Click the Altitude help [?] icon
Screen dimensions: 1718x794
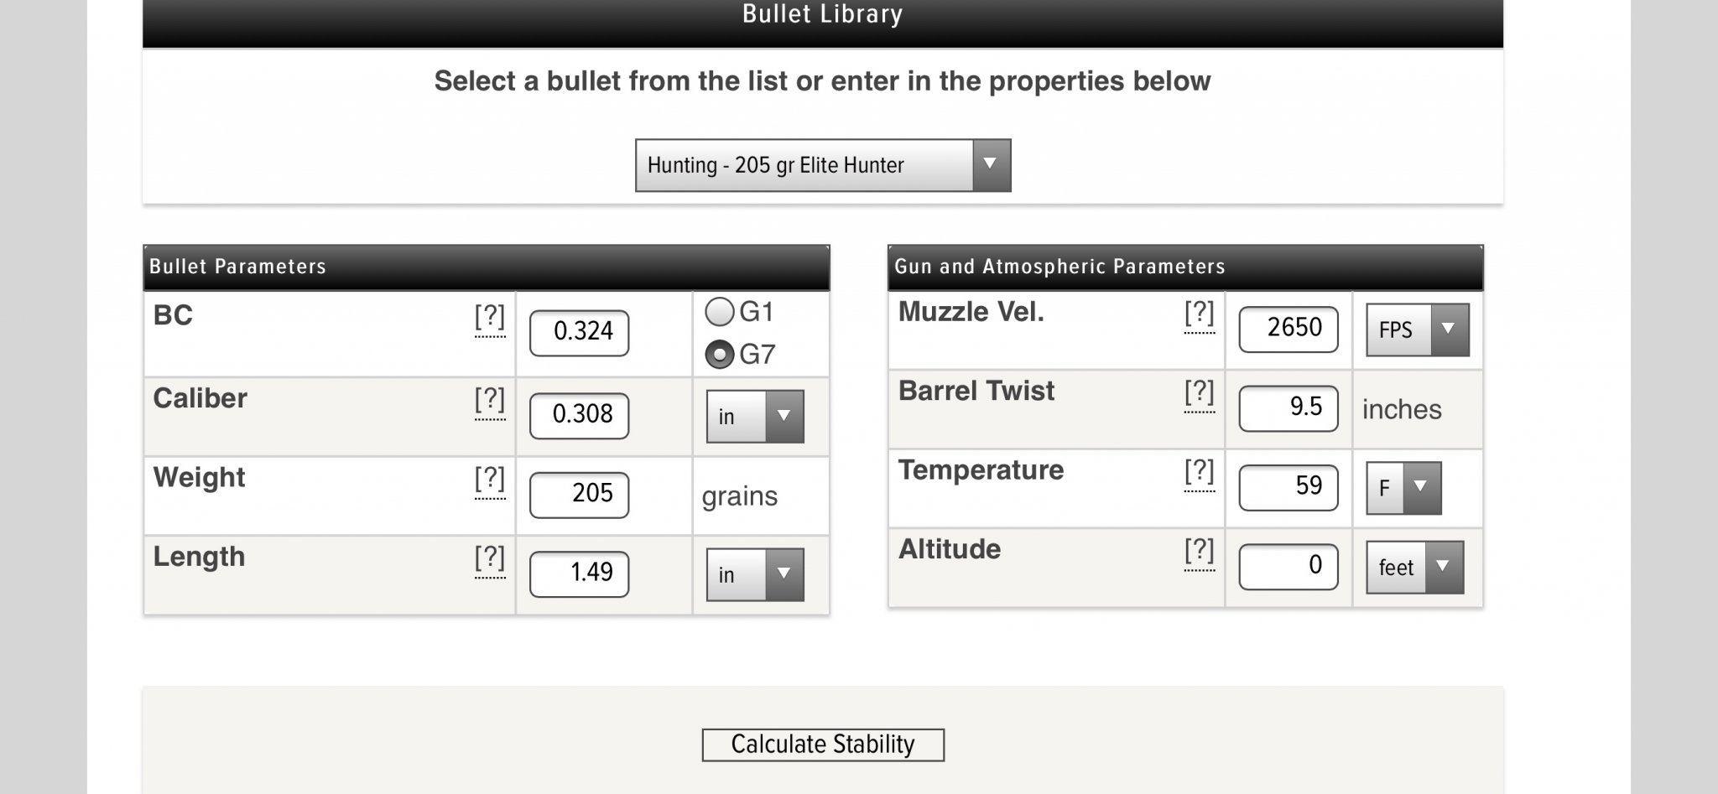pos(1200,551)
